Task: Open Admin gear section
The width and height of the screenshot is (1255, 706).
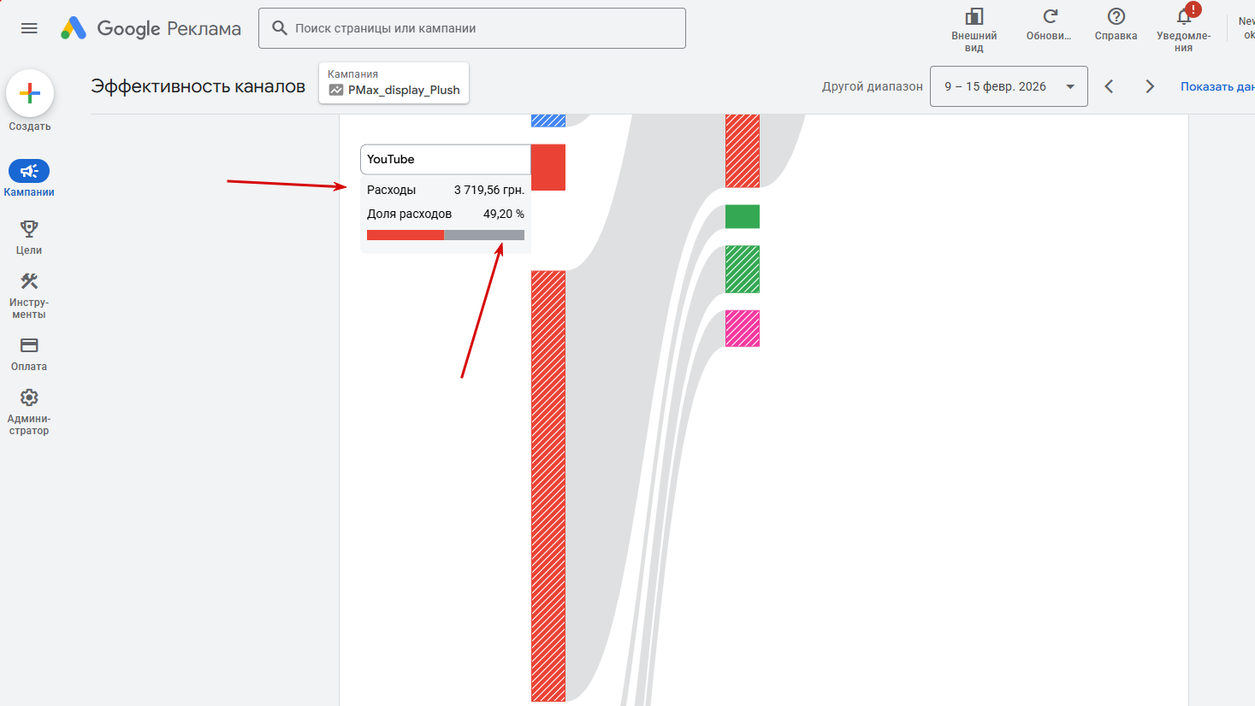Action: [x=29, y=398]
